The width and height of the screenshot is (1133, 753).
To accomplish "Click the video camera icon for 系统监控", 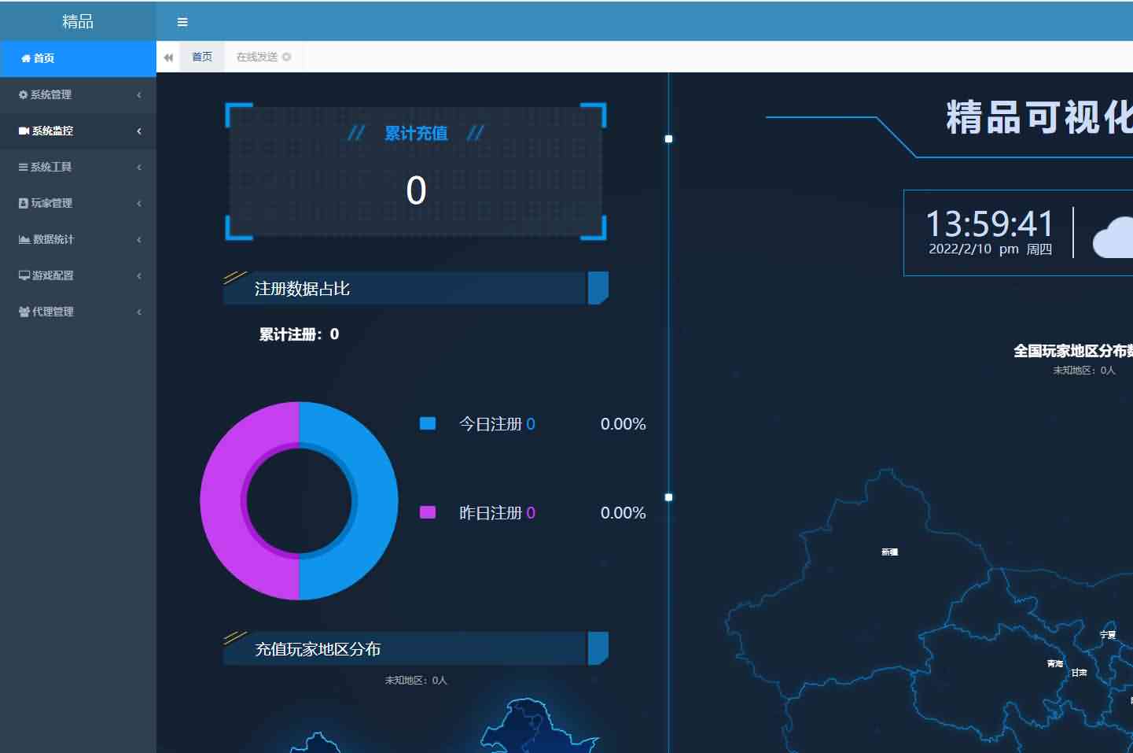I will point(24,131).
